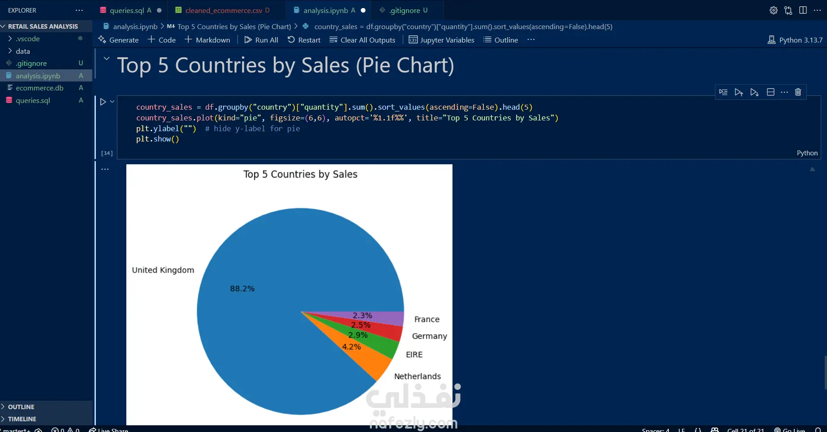The height and width of the screenshot is (432, 827).
Task: Delete the current cell with trash icon
Action: 798,92
